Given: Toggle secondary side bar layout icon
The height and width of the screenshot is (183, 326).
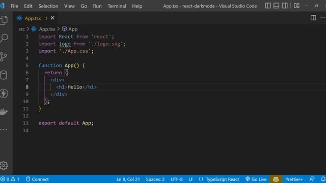Looking at the screenshot, I should point(285,6).
